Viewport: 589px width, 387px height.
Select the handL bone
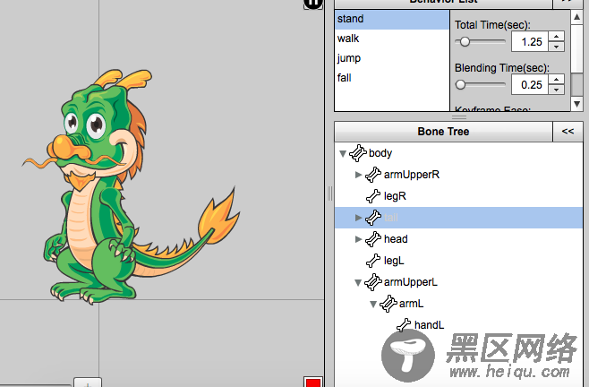(x=429, y=325)
